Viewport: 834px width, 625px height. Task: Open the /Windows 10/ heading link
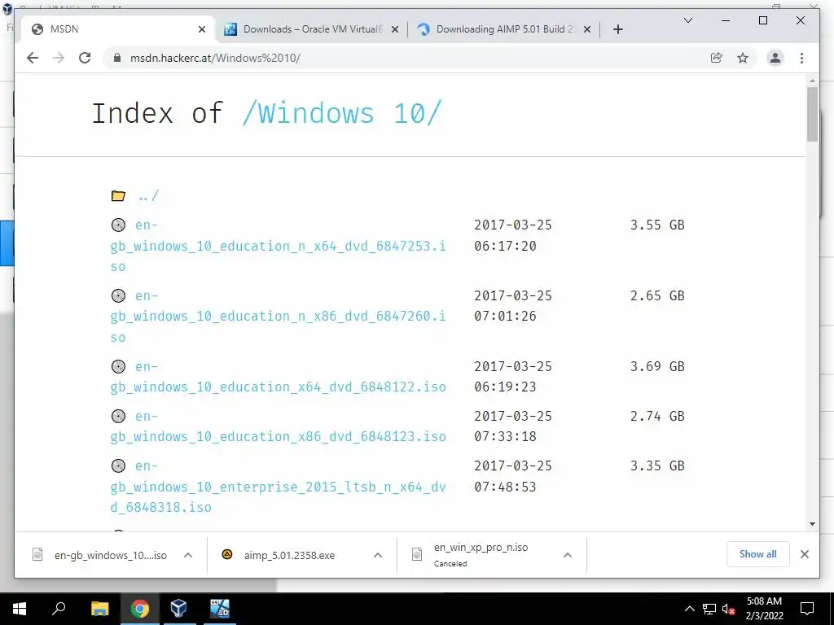pos(341,113)
